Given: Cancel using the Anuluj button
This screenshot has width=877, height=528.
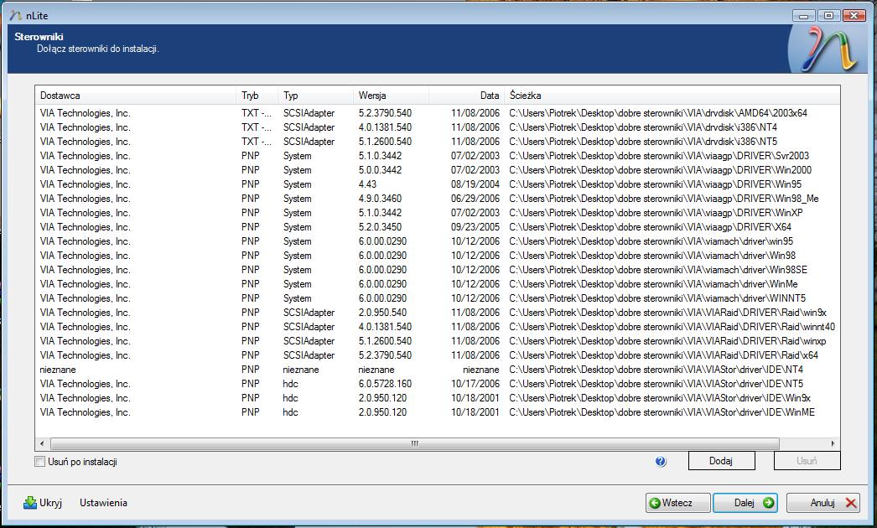Looking at the screenshot, I should [823, 503].
